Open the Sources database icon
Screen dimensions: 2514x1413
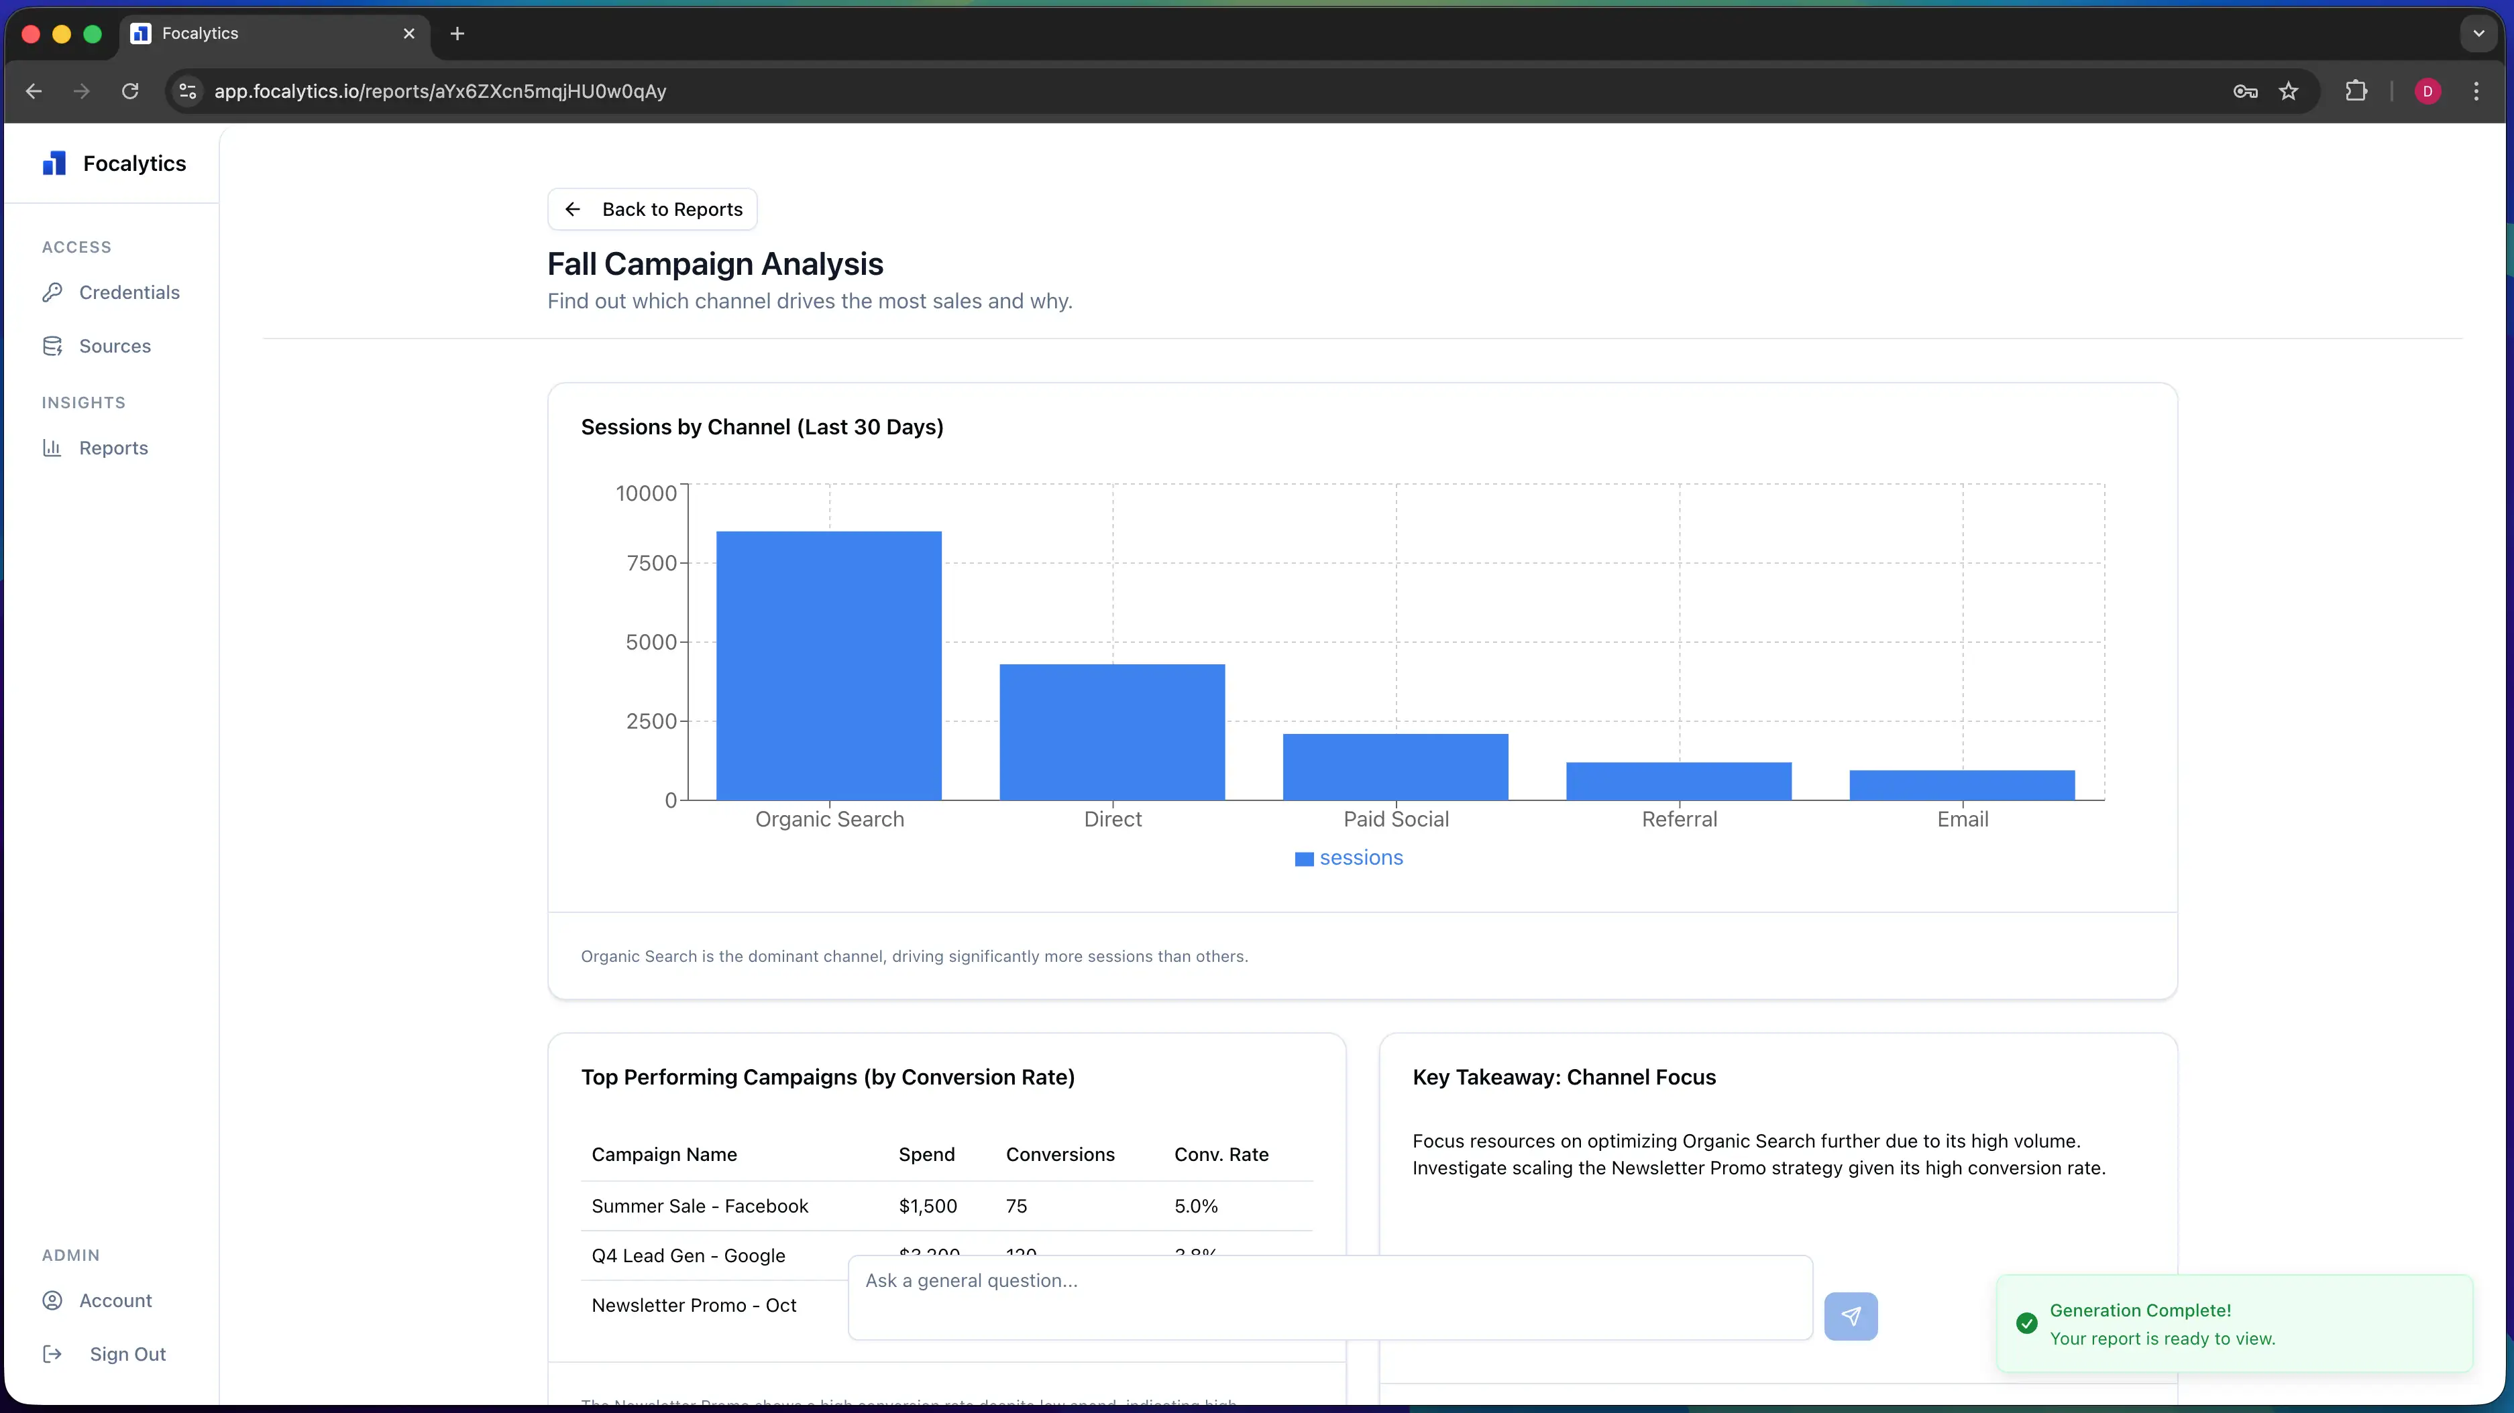(53, 346)
